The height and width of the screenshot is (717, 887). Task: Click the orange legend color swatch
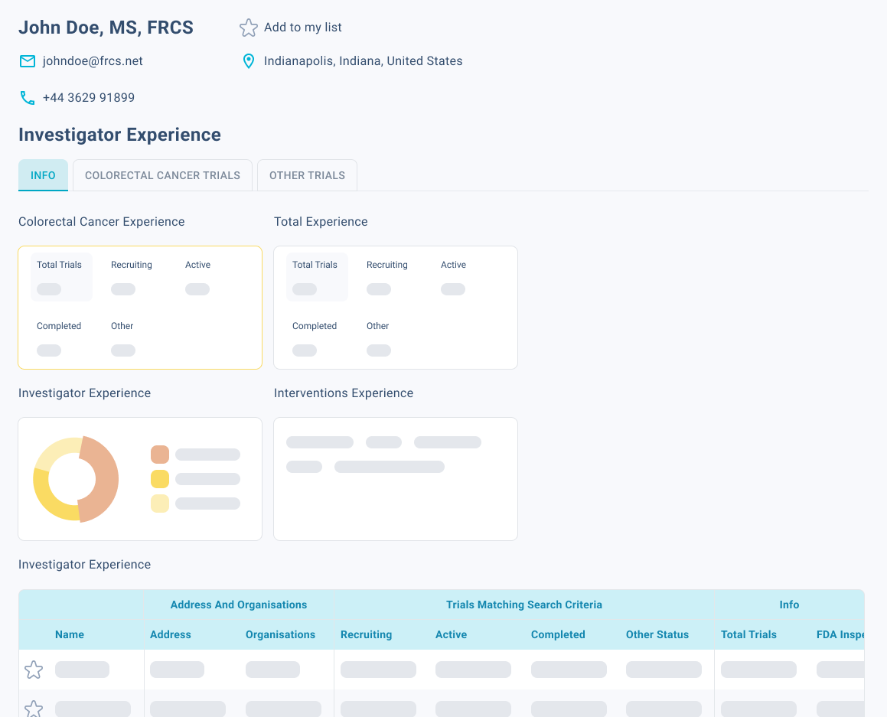pos(160,455)
